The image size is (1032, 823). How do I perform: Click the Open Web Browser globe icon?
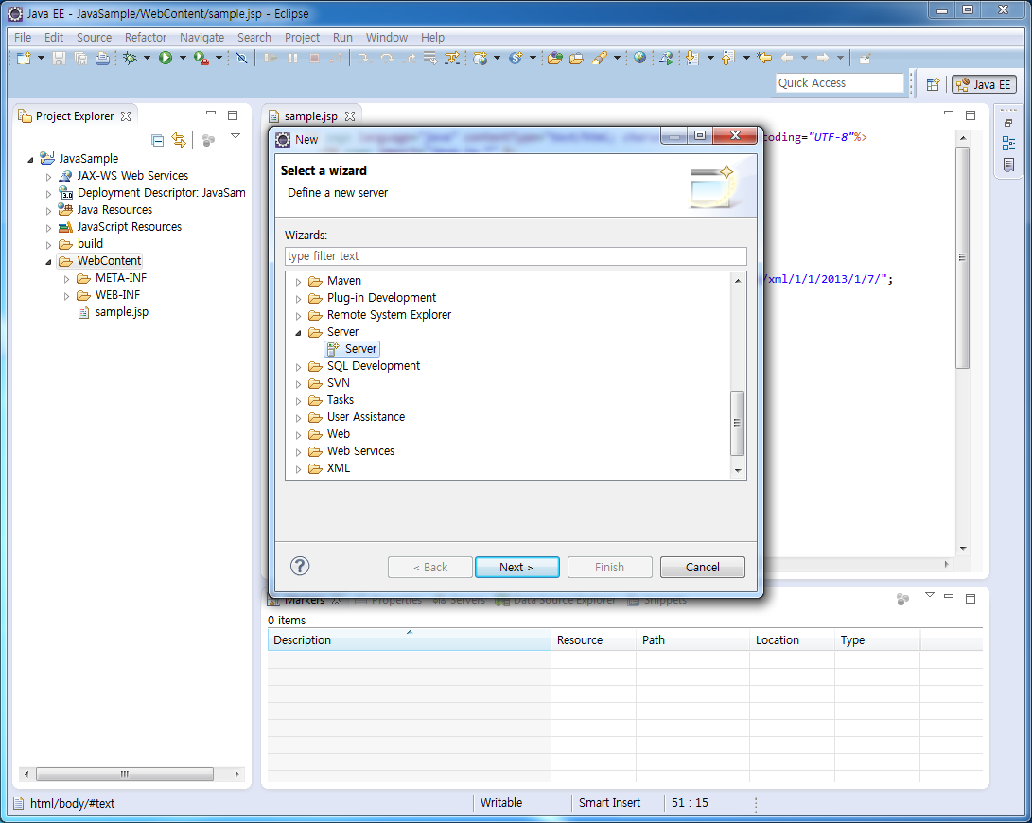click(640, 59)
